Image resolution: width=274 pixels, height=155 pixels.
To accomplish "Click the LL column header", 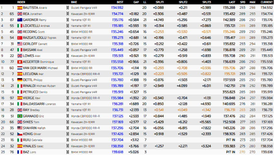I will 145,2.
